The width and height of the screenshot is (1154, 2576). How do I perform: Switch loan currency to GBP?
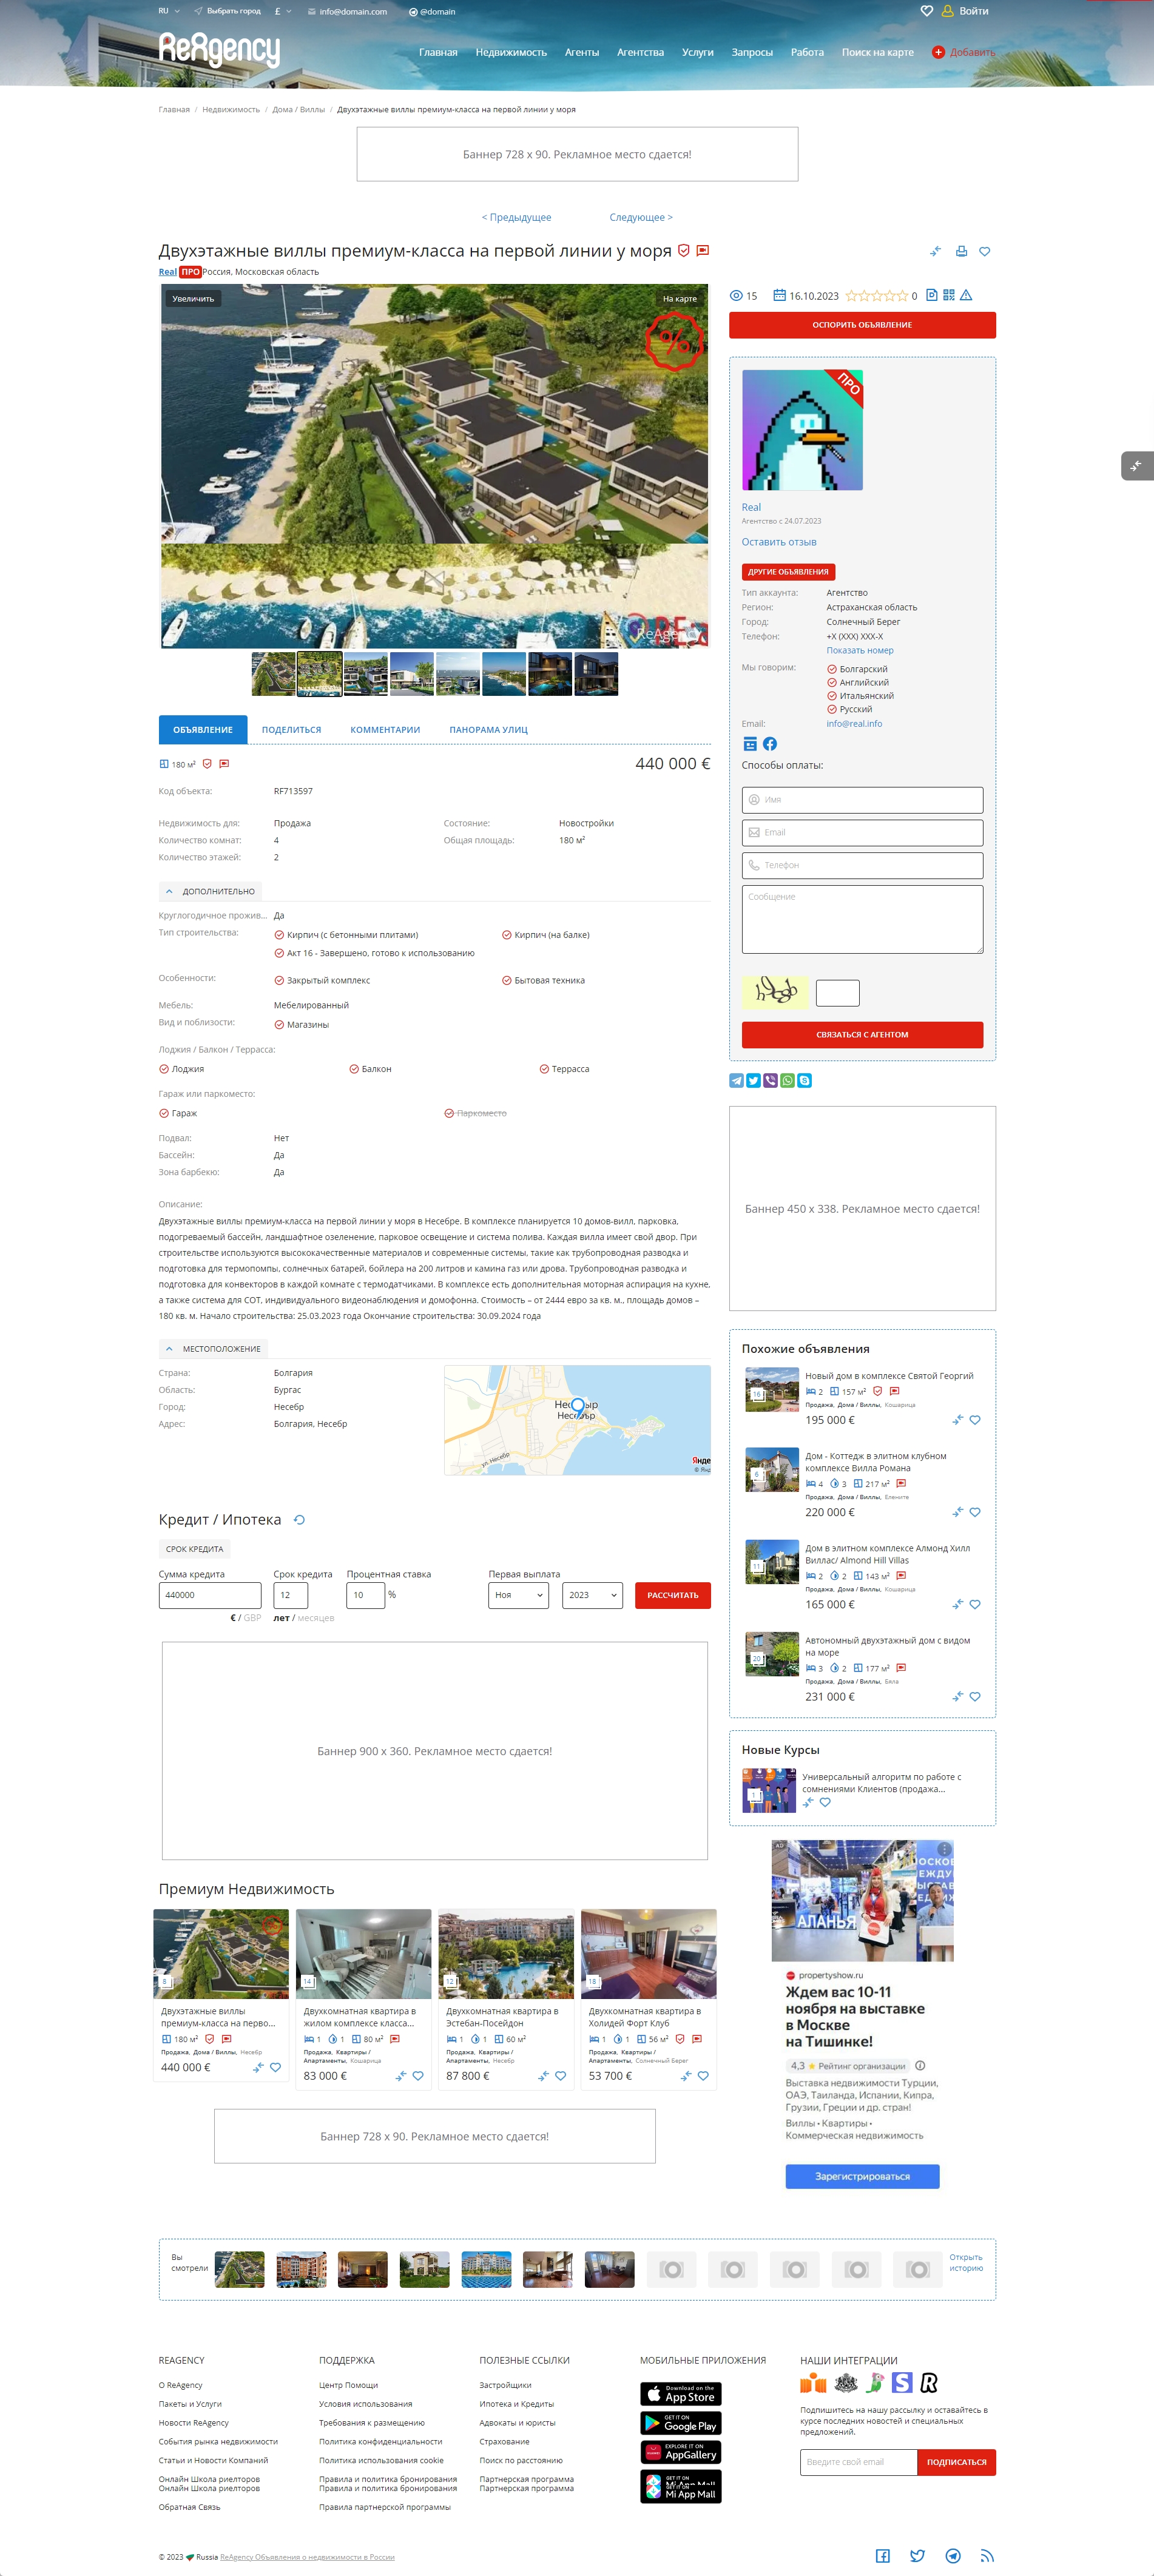[x=252, y=1618]
